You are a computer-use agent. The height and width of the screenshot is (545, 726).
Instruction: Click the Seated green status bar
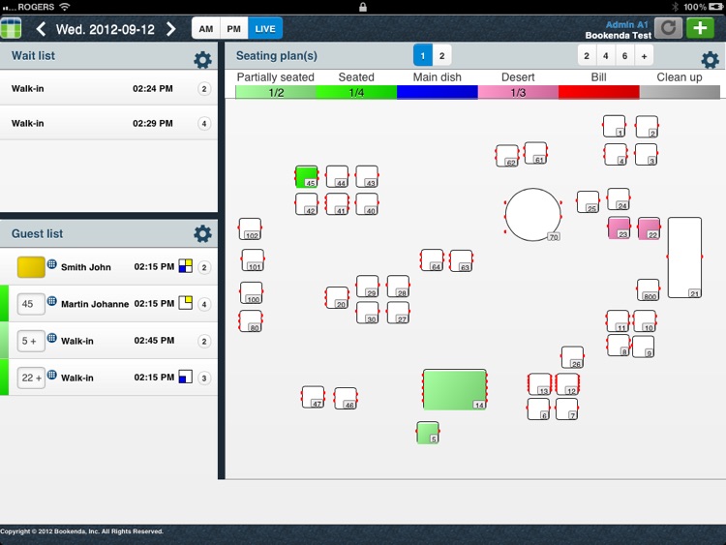[356, 92]
